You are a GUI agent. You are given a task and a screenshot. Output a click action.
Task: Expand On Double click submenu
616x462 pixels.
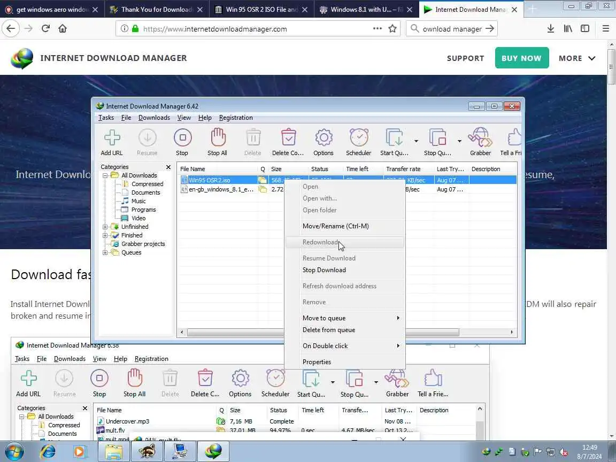coord(345,346)
